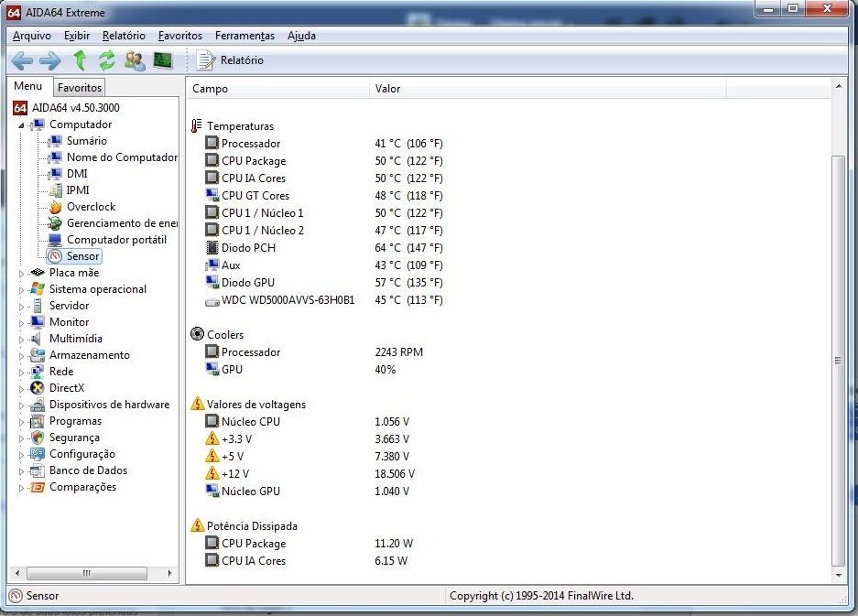Click the Campo column header
This screenshot has width=858, height=616.
click(211, 89)
